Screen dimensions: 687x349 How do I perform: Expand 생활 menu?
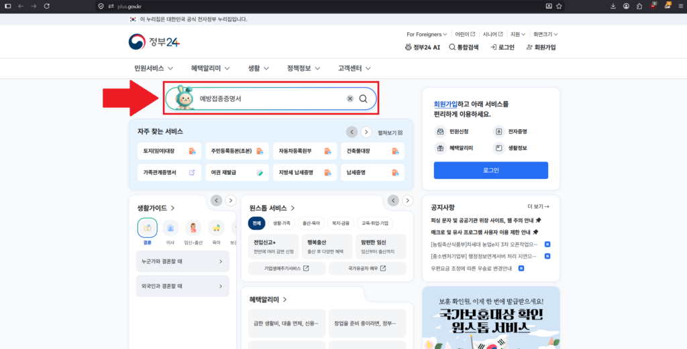[258, 68]
